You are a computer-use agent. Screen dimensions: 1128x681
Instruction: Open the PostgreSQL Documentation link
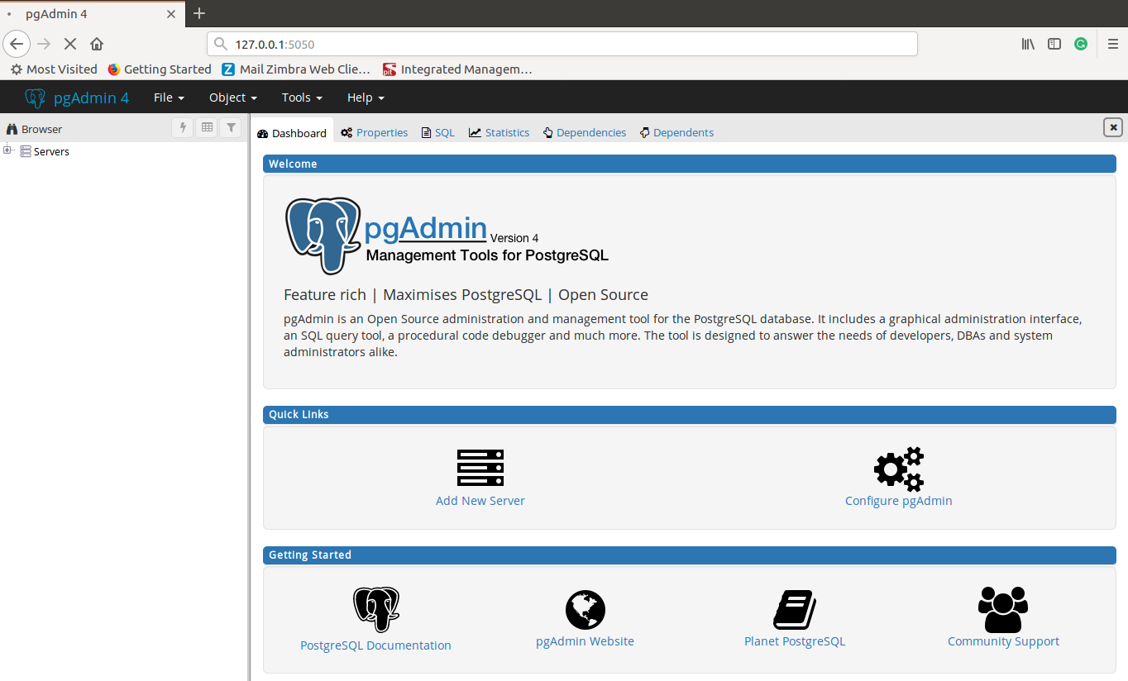[375, 645]
